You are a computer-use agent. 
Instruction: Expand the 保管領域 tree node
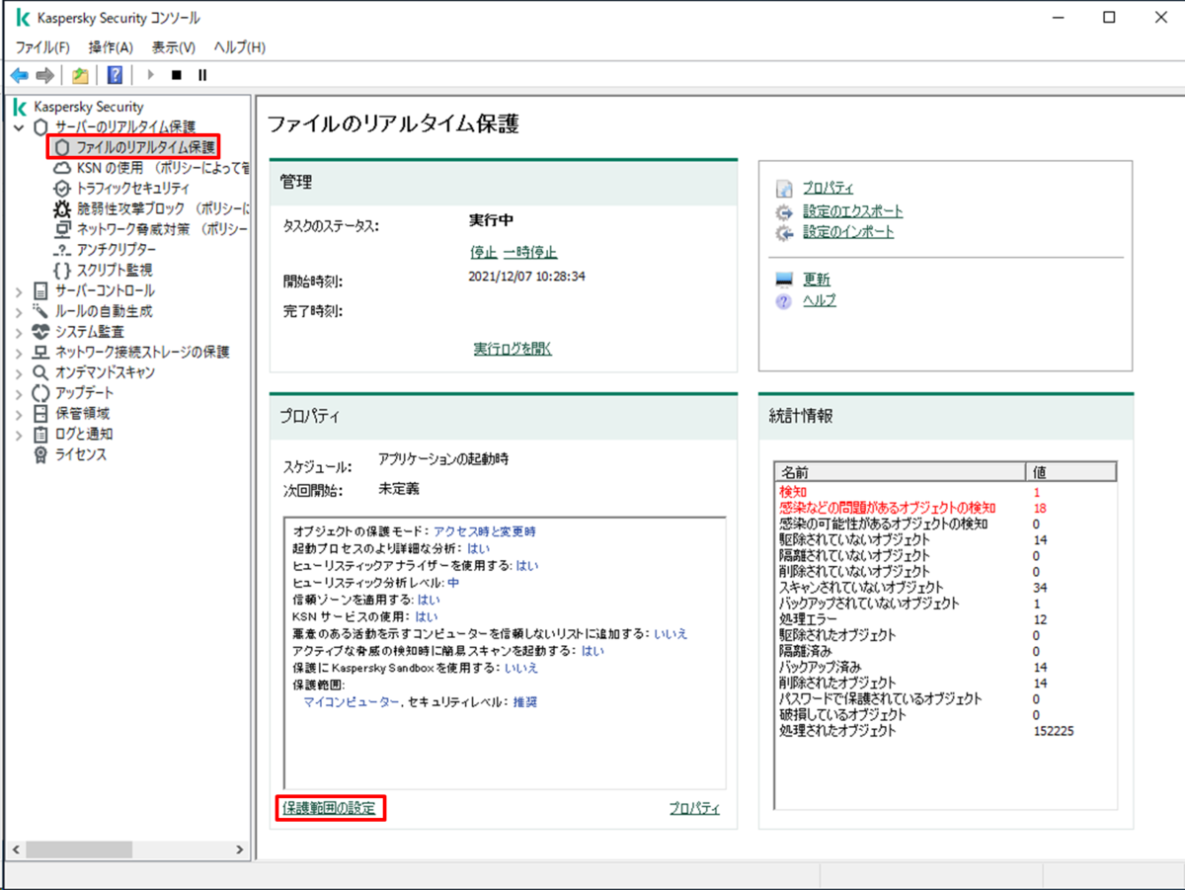coord(19,413)
